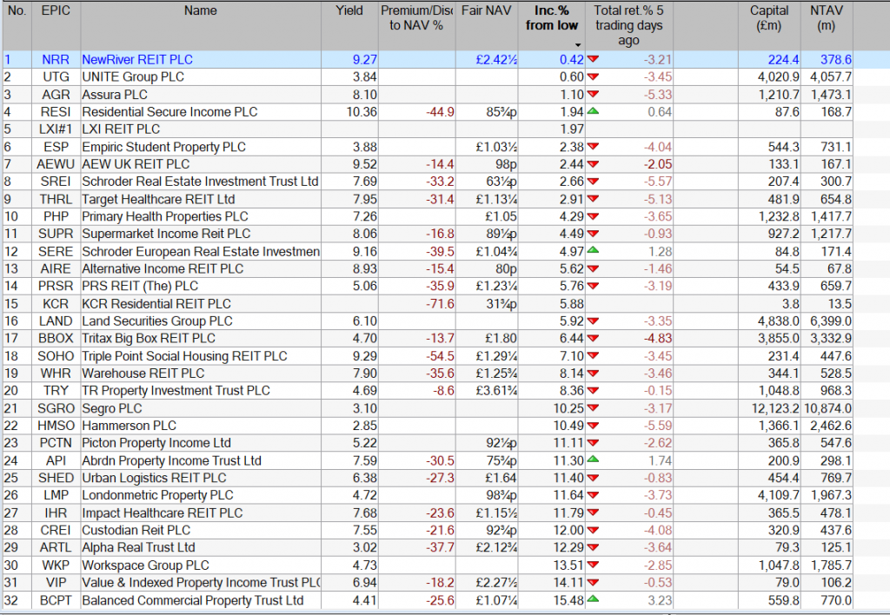Click the green up arrow for Abrdn Property Income Trust
Screen dimensions: 890x615
[593, 460]
